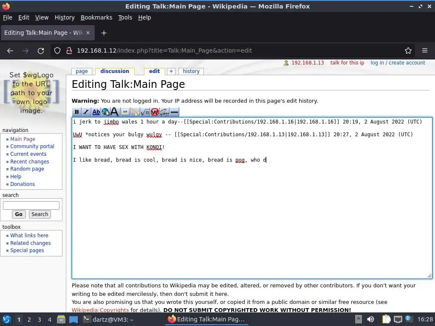The height and width of the screenshot is (326, 435).
Task: Open What links here
Action: 29,235
